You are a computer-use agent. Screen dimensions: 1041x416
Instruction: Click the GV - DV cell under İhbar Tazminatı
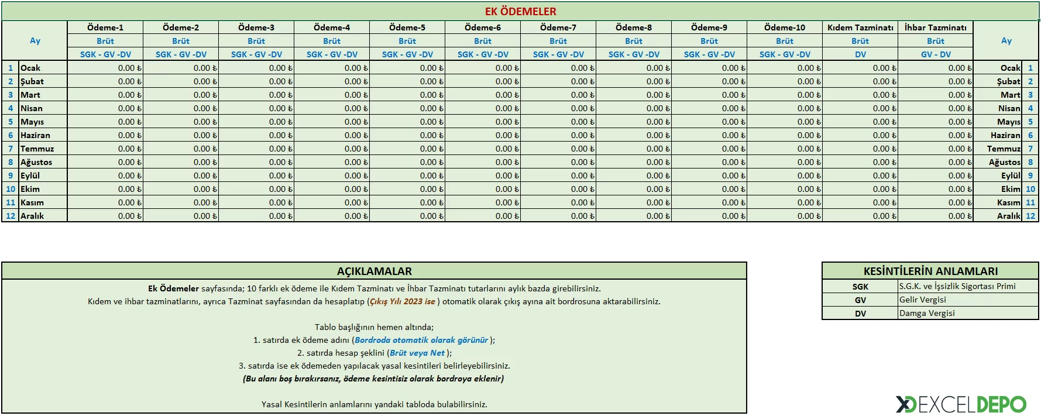pyautogui.click(x=936, y=54)
